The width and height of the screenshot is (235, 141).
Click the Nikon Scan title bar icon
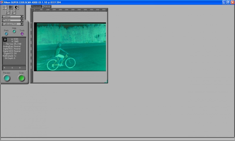(2, 2)
